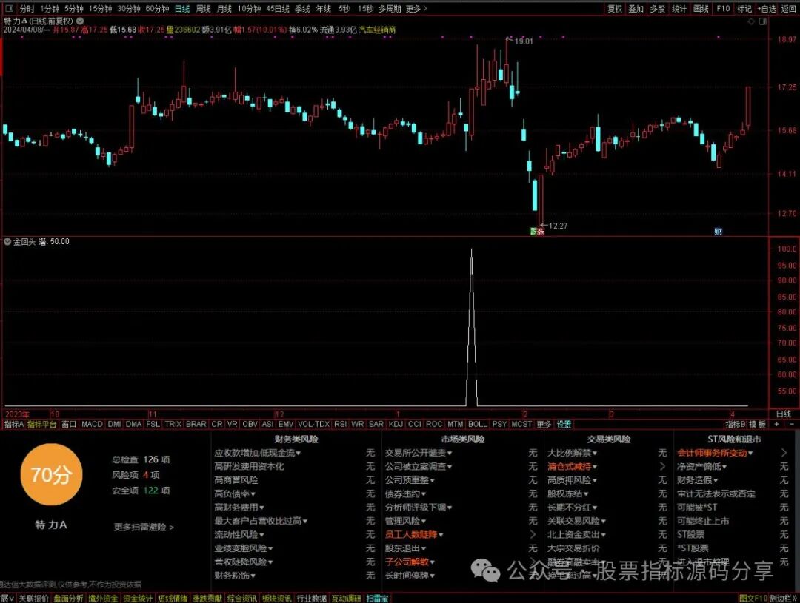Zoom out the chart with the − button
Image resolution: width=800 pixels, height=603 pixels.
coord(792,424)
